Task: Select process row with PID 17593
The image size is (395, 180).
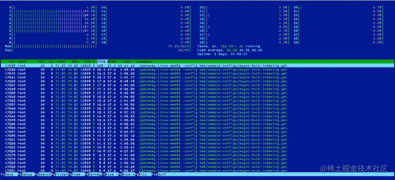Action: (x=197, y=81)
